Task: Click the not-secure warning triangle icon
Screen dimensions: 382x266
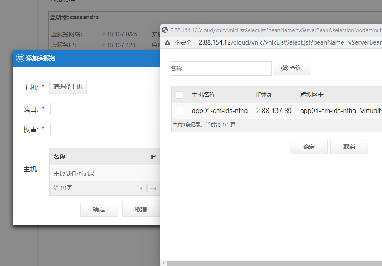Action: (167, 42)
